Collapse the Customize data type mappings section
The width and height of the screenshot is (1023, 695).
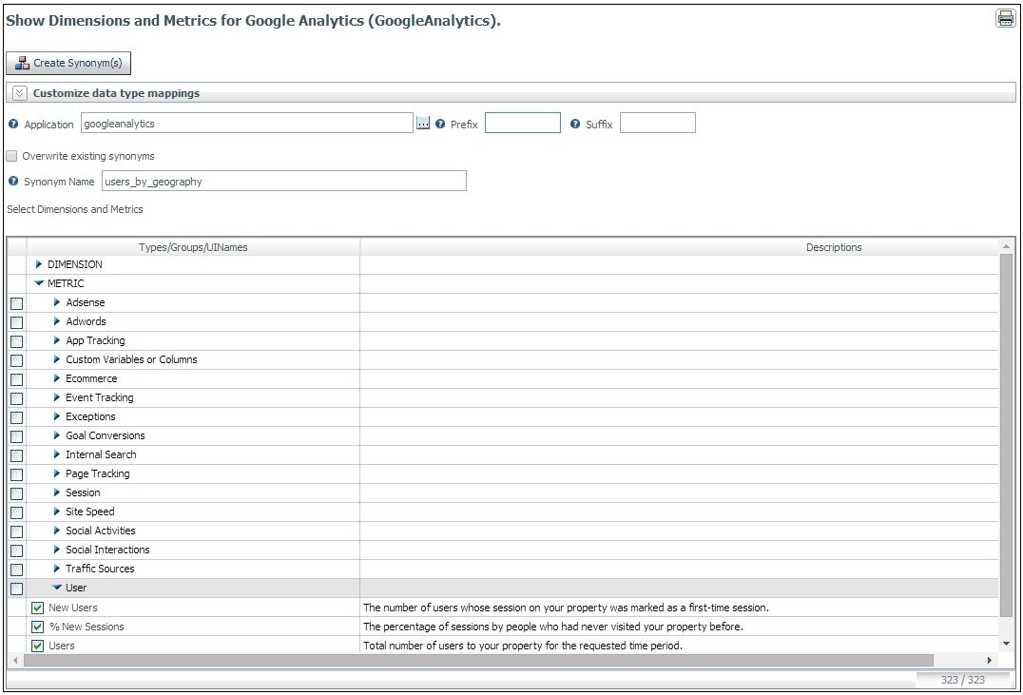coord(20,92)
